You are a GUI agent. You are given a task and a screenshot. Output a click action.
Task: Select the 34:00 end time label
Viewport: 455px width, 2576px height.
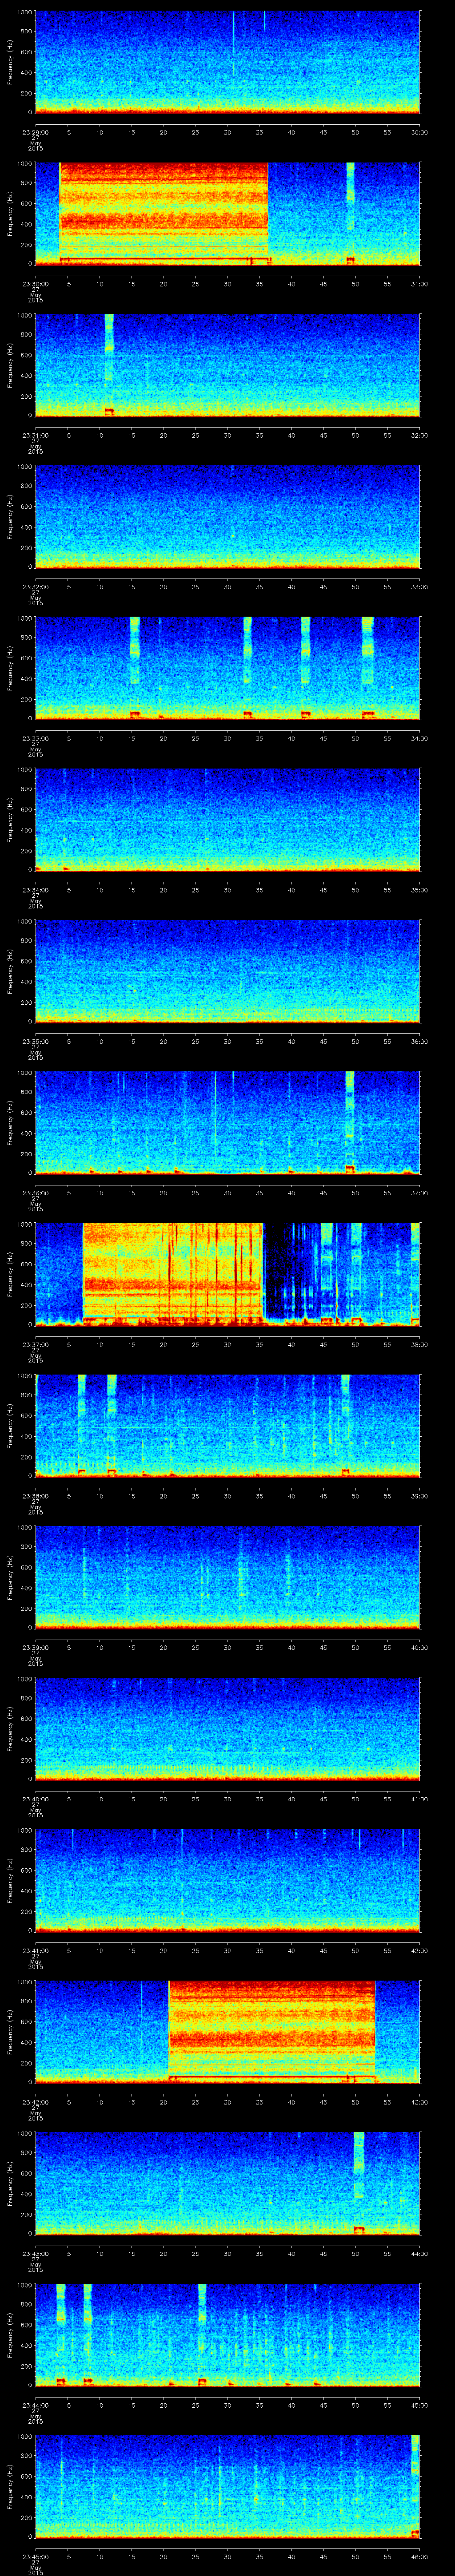click(420, 738)
